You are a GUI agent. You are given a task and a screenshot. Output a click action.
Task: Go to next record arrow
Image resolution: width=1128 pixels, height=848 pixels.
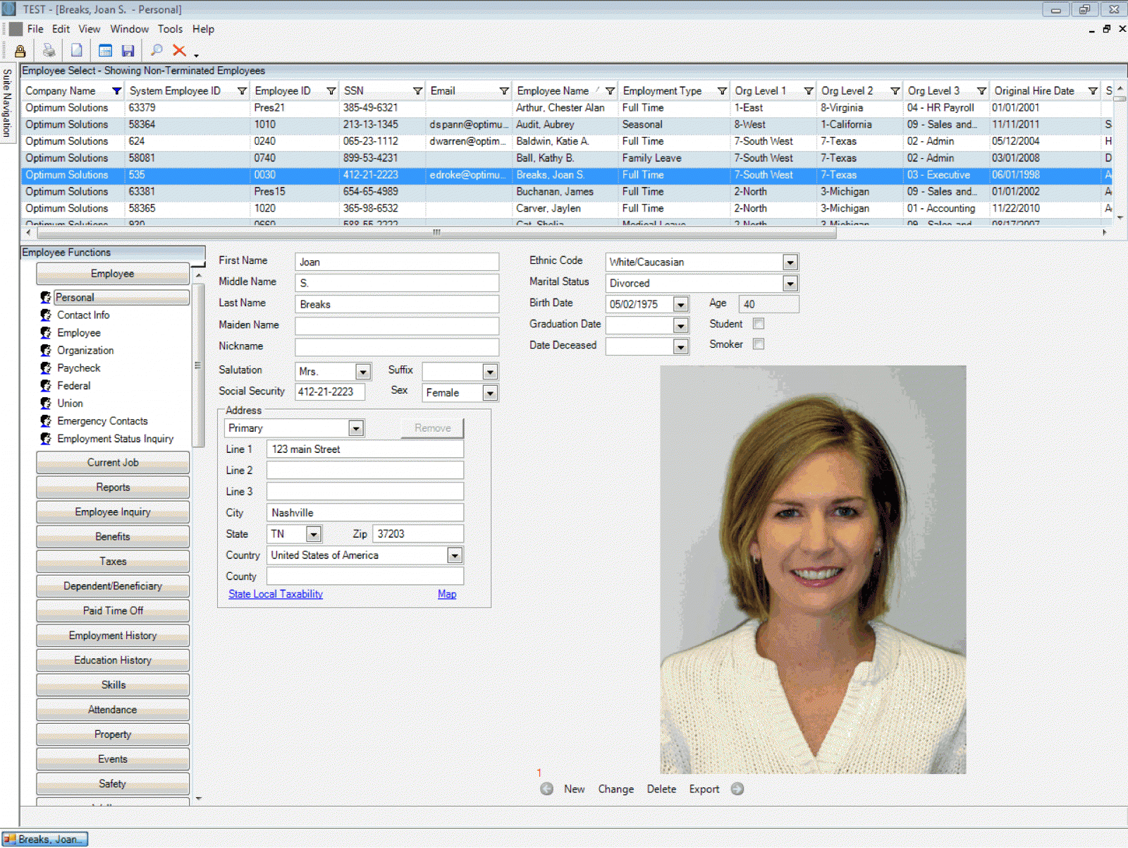[x=737, y=789]
